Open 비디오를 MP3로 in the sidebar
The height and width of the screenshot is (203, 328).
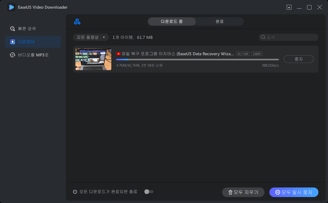click(x=33, y=55)
